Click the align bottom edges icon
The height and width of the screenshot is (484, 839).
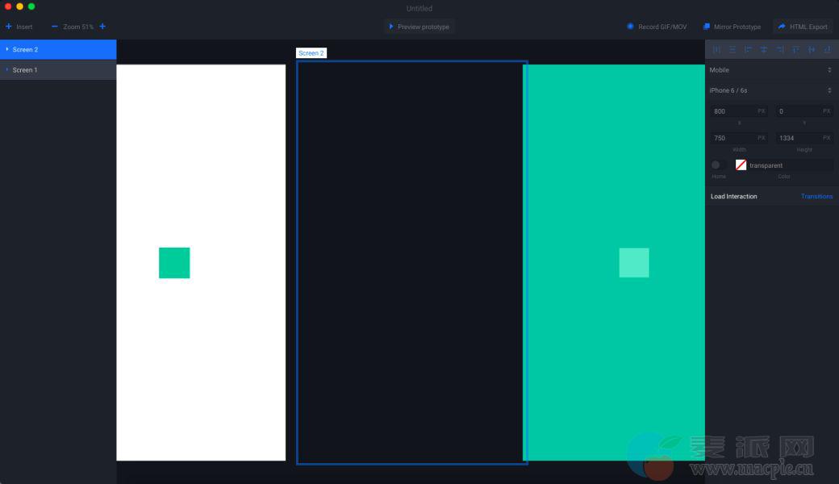pos(827,49)
